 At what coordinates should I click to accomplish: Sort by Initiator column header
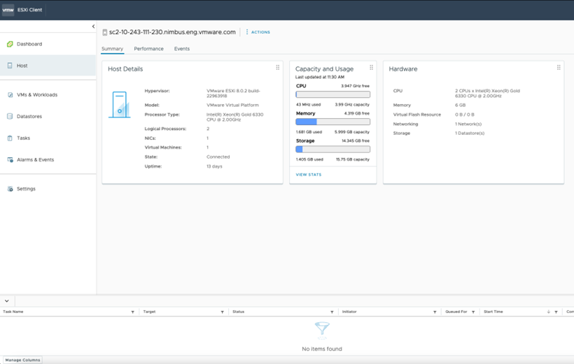pyautogui.click(x=349, y=312)
